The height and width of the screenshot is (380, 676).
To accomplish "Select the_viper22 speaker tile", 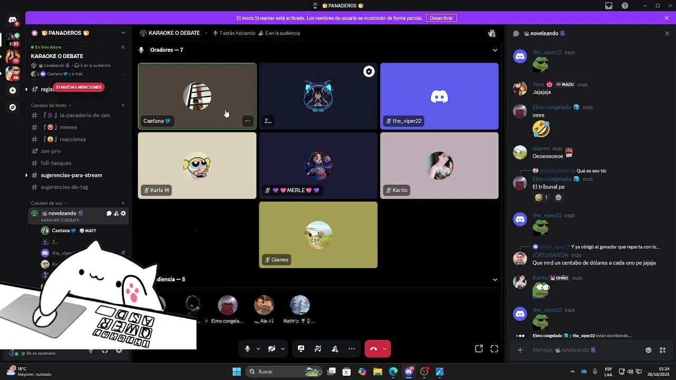I will tap(439, 96).
